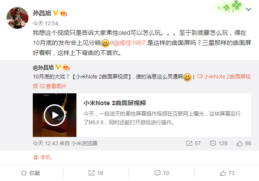Click the 小米浏览器 source link
The image size is (259, 181).
point(84,143)
